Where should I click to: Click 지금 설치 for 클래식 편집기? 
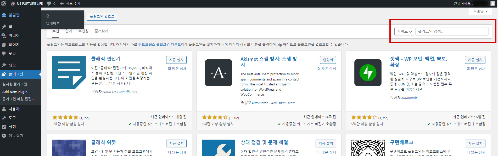coord(176,60)
